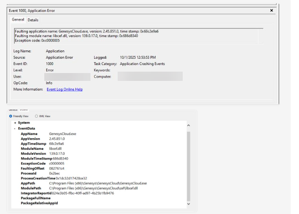299x214 pixels.
Task: Click the pane title Event 1000, Application Error
Action: [x=32, y=11]
